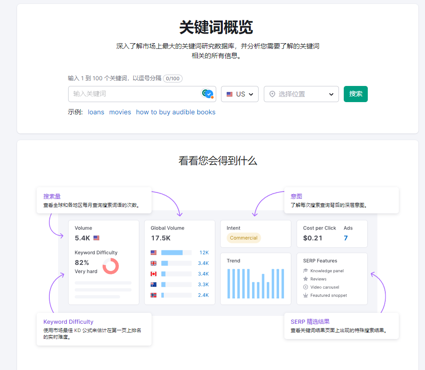Screen dimensions: 425x370
Task: Click the Keyword Difficulty link
Action: (68, 322)
